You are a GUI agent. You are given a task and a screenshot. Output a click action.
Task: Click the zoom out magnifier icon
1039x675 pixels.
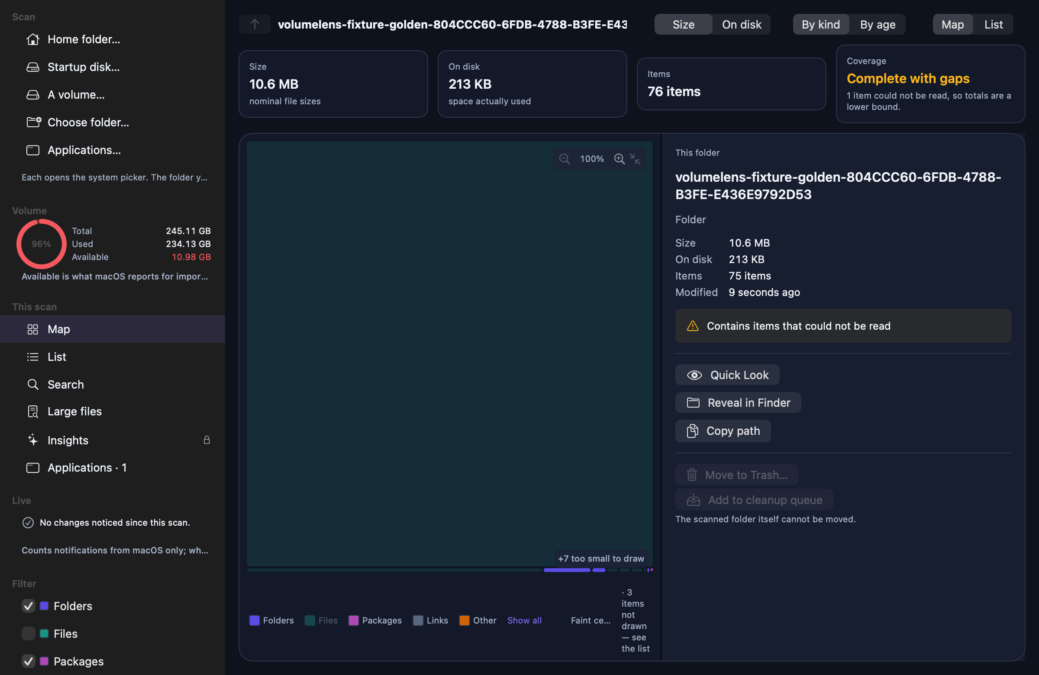tap(565, 159)
